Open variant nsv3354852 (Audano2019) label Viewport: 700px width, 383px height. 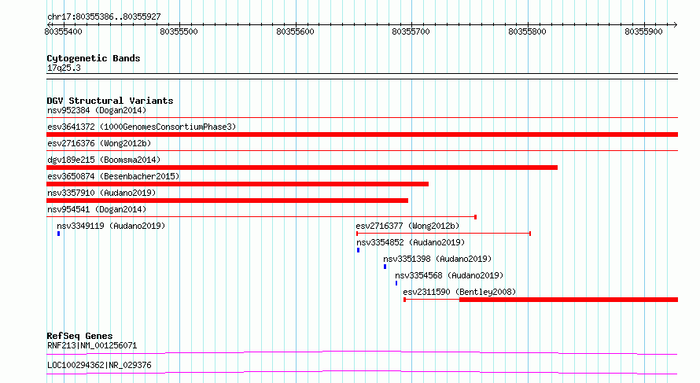coord(411,242)
